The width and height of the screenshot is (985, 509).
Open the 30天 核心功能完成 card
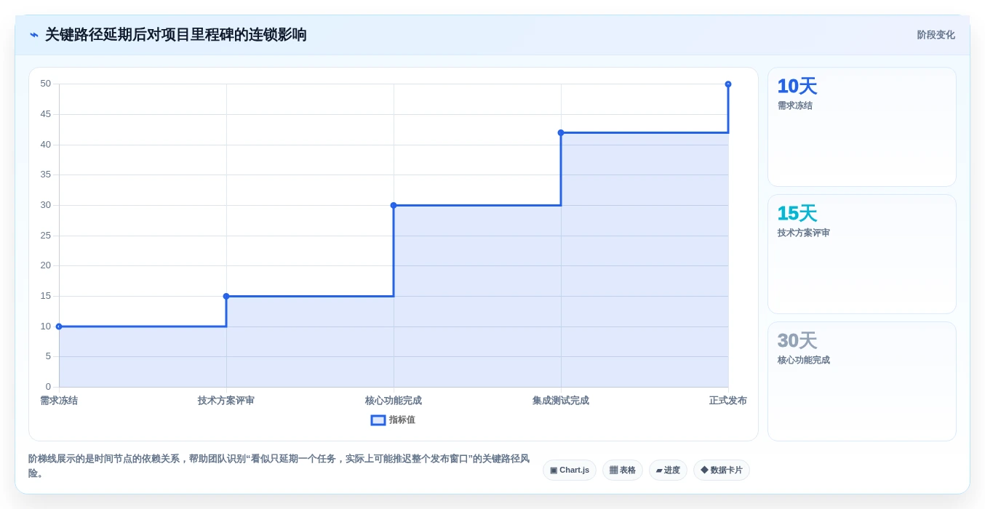(862, 382)
